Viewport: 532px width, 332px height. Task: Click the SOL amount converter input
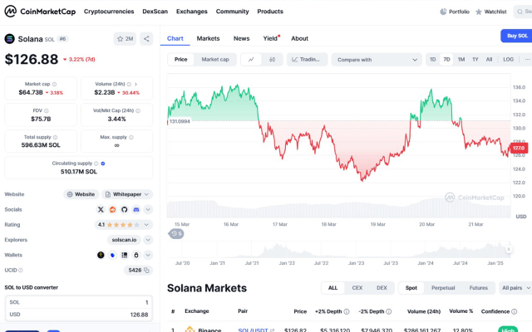[x=78, y=302]
